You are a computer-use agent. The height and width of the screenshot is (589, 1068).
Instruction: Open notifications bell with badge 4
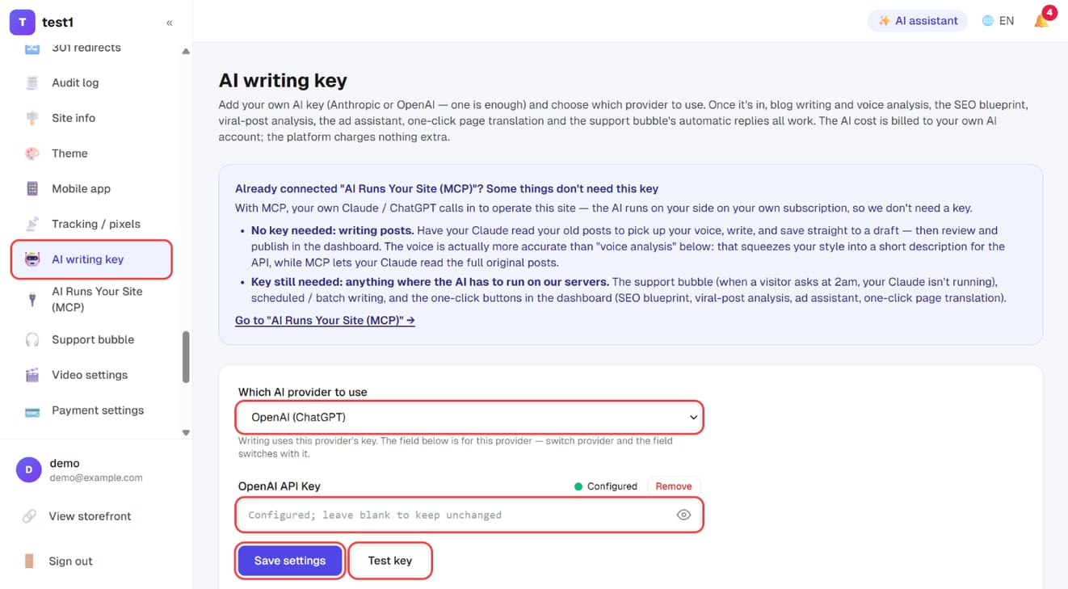pyautogui.click(x=1043, y=19)
